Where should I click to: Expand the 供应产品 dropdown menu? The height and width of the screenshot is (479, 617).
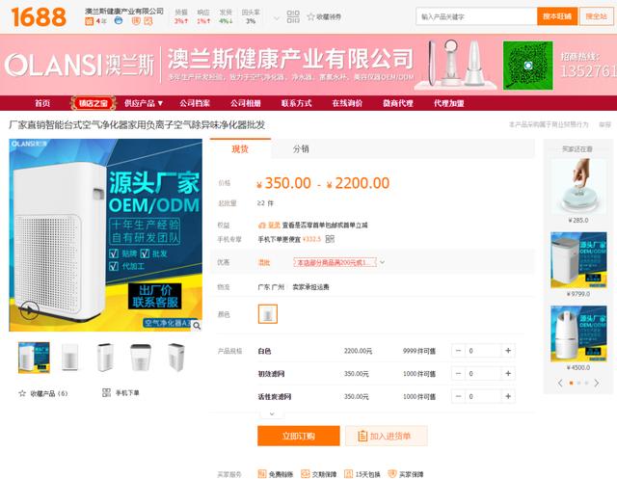[x=144, y=103]
